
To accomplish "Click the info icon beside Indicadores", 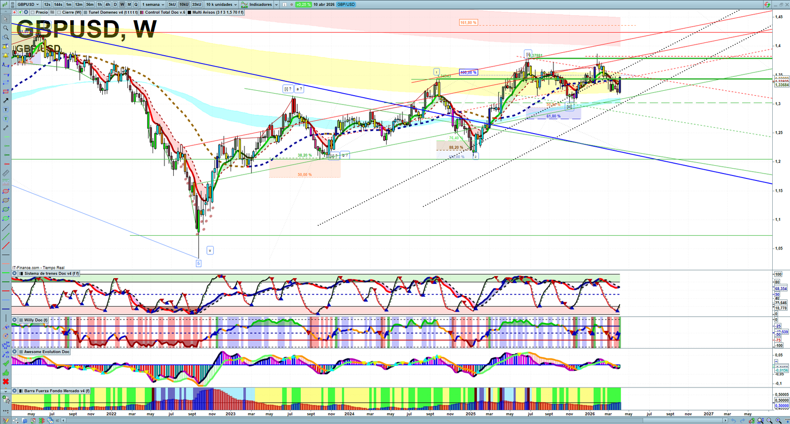I will tap(283, 4).
